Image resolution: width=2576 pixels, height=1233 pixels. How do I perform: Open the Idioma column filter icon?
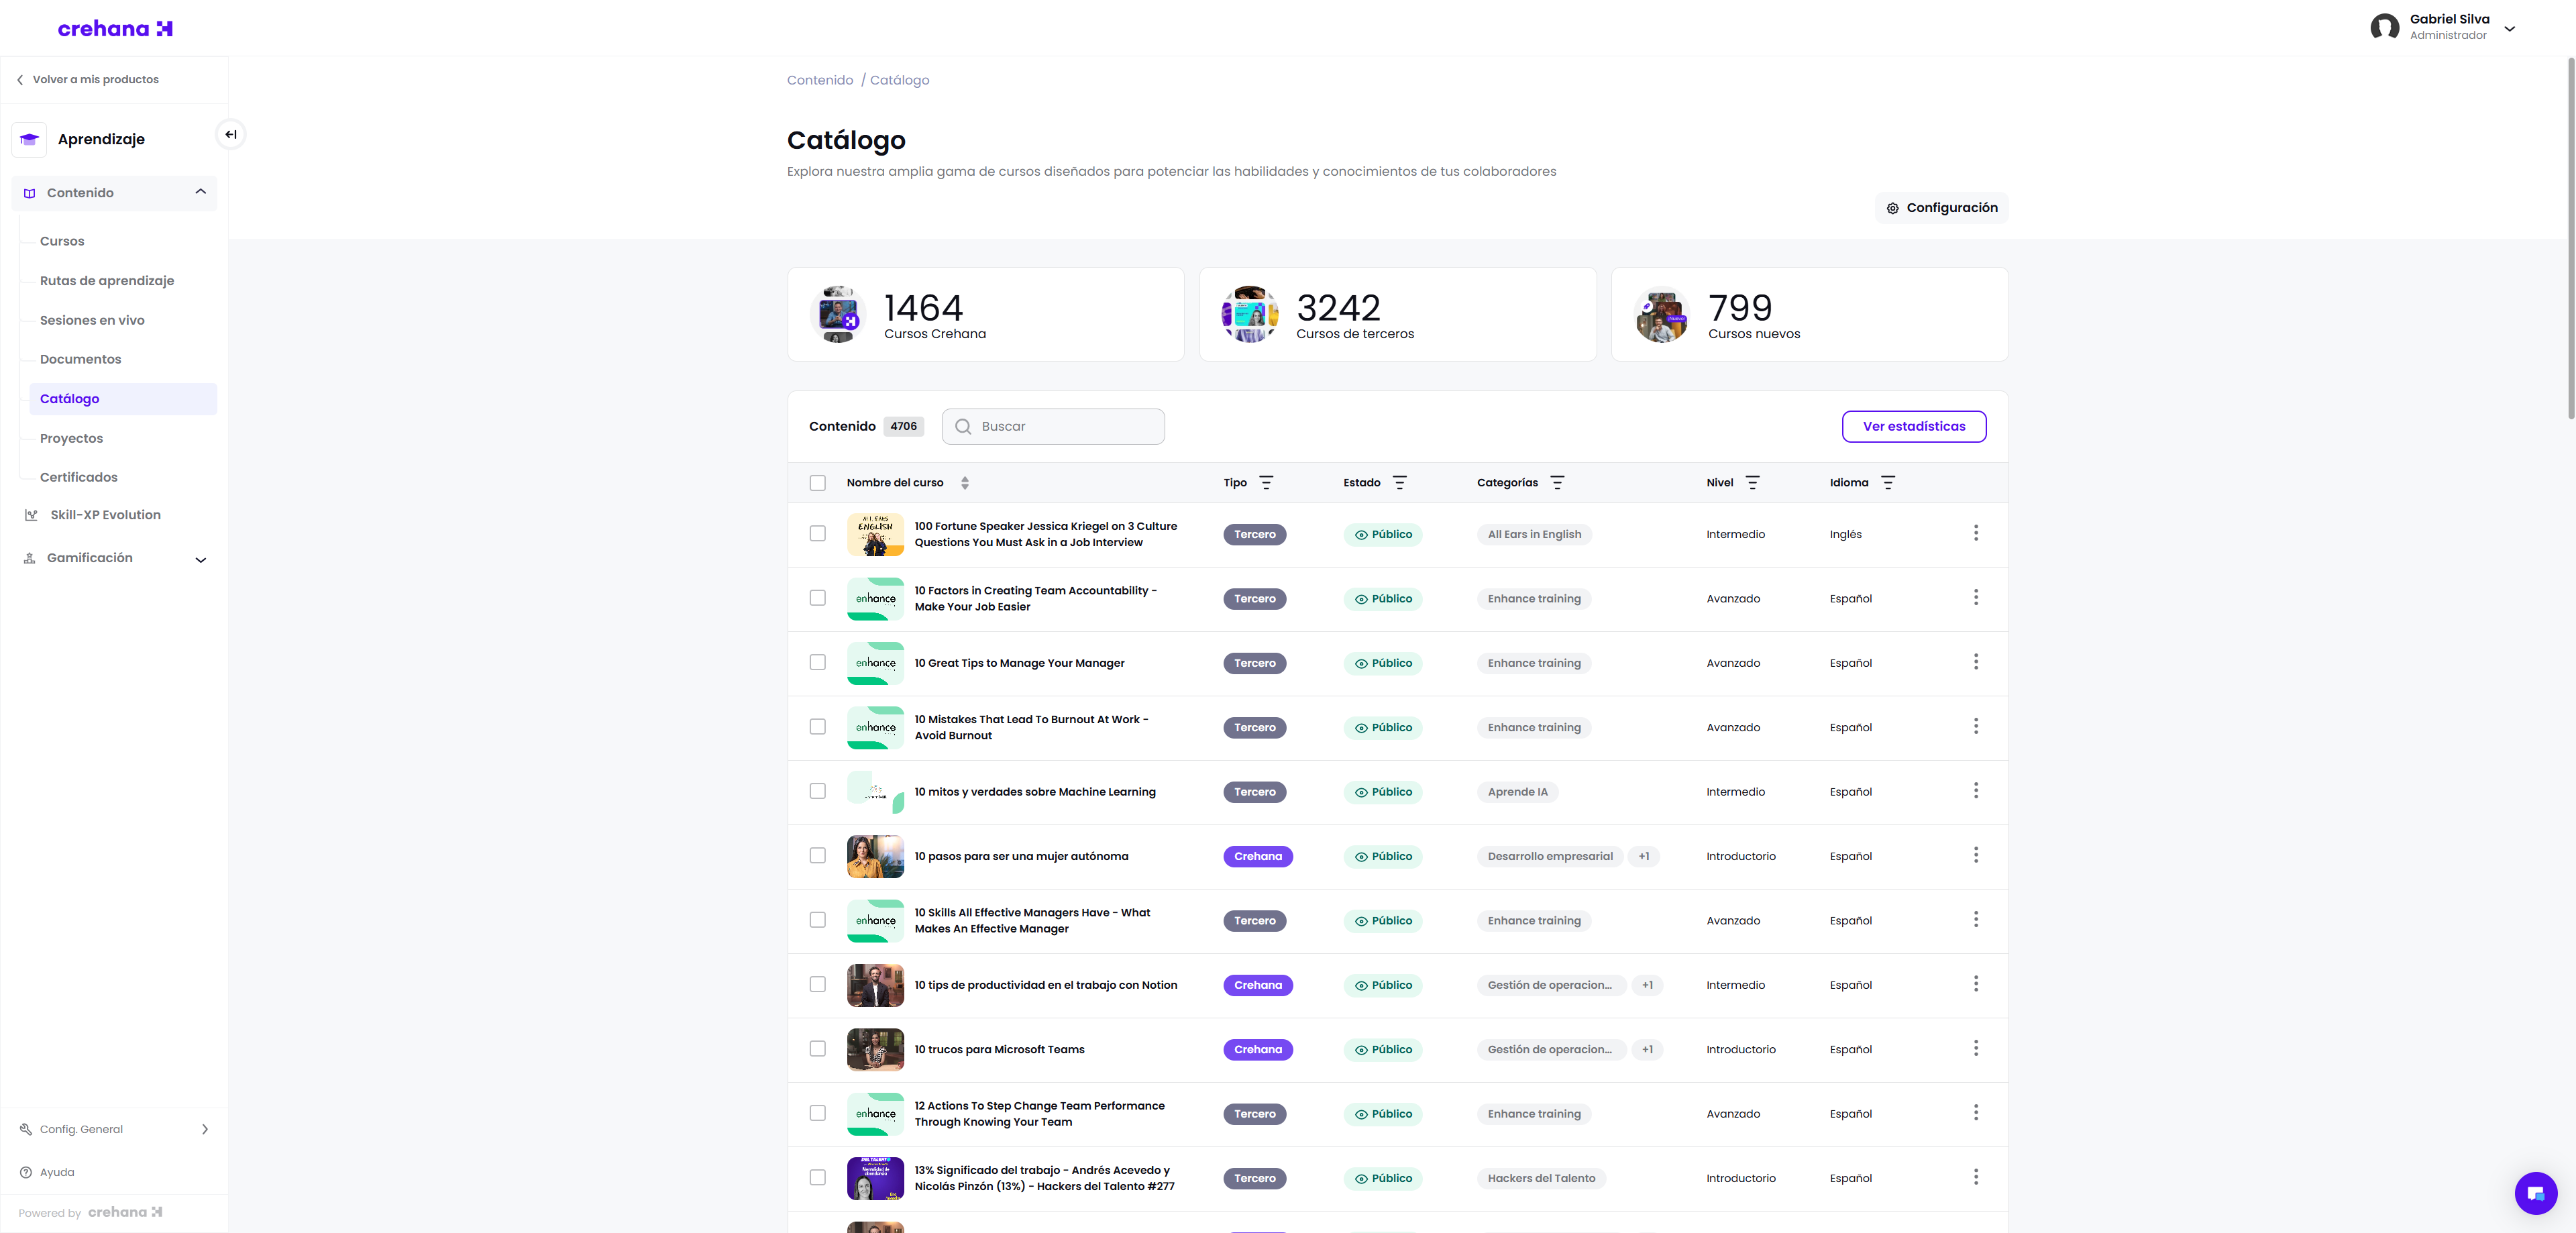(1888, 483)
